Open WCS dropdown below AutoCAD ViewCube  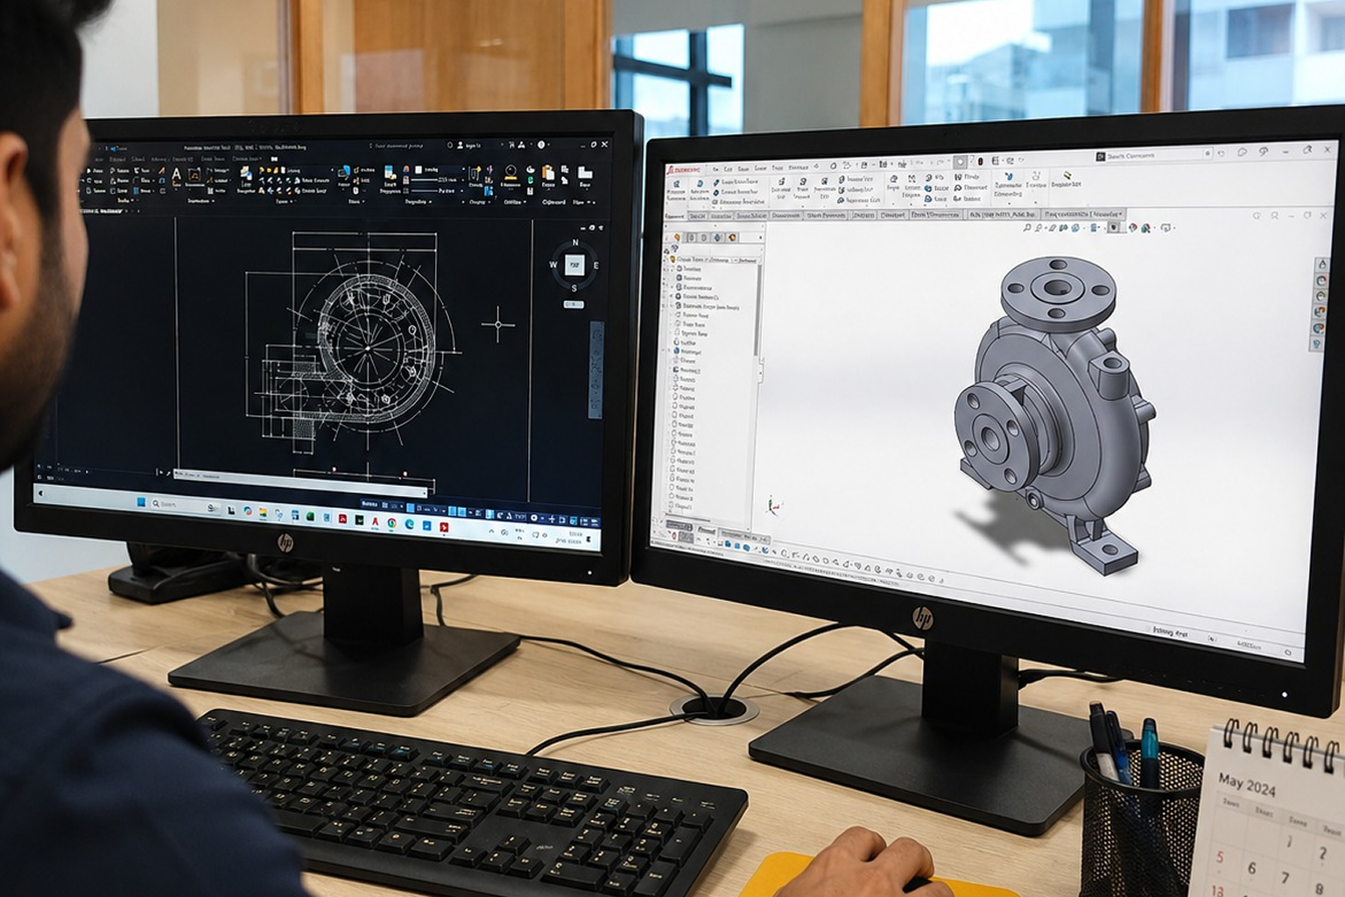click(x=572, y=304)
